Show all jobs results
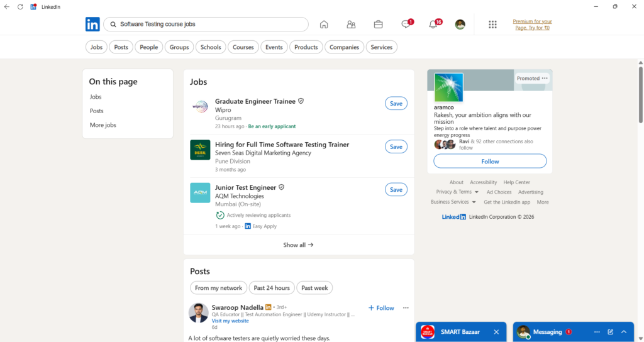The width and height of the screenshot is (644, 342). 299,245
